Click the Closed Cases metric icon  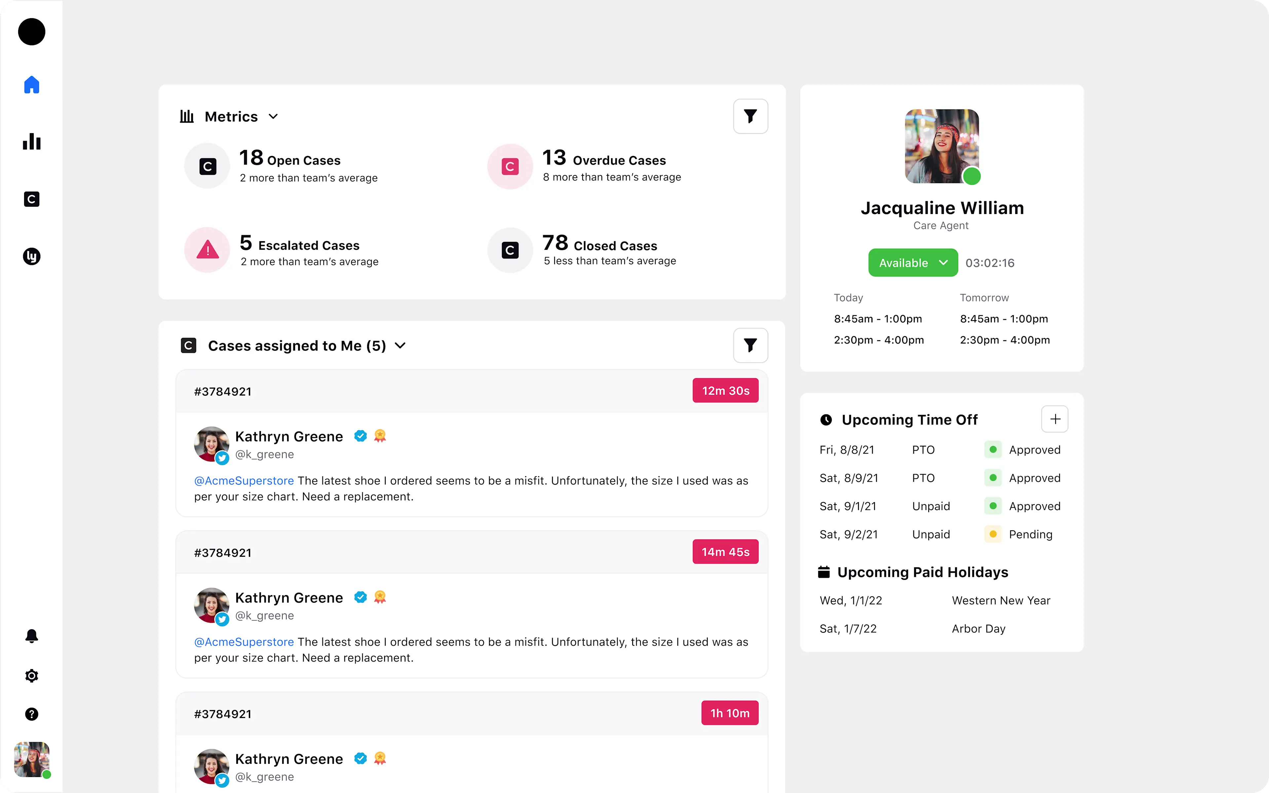point(510,250)
